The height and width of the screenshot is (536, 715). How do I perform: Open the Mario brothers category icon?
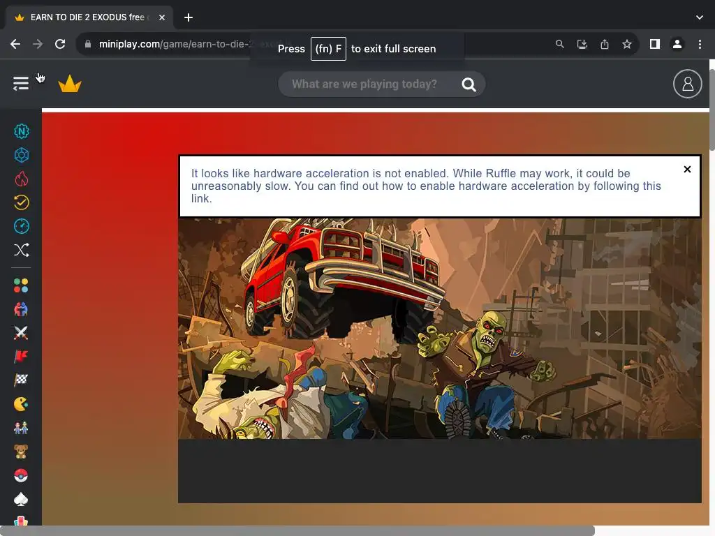point(21,428)
